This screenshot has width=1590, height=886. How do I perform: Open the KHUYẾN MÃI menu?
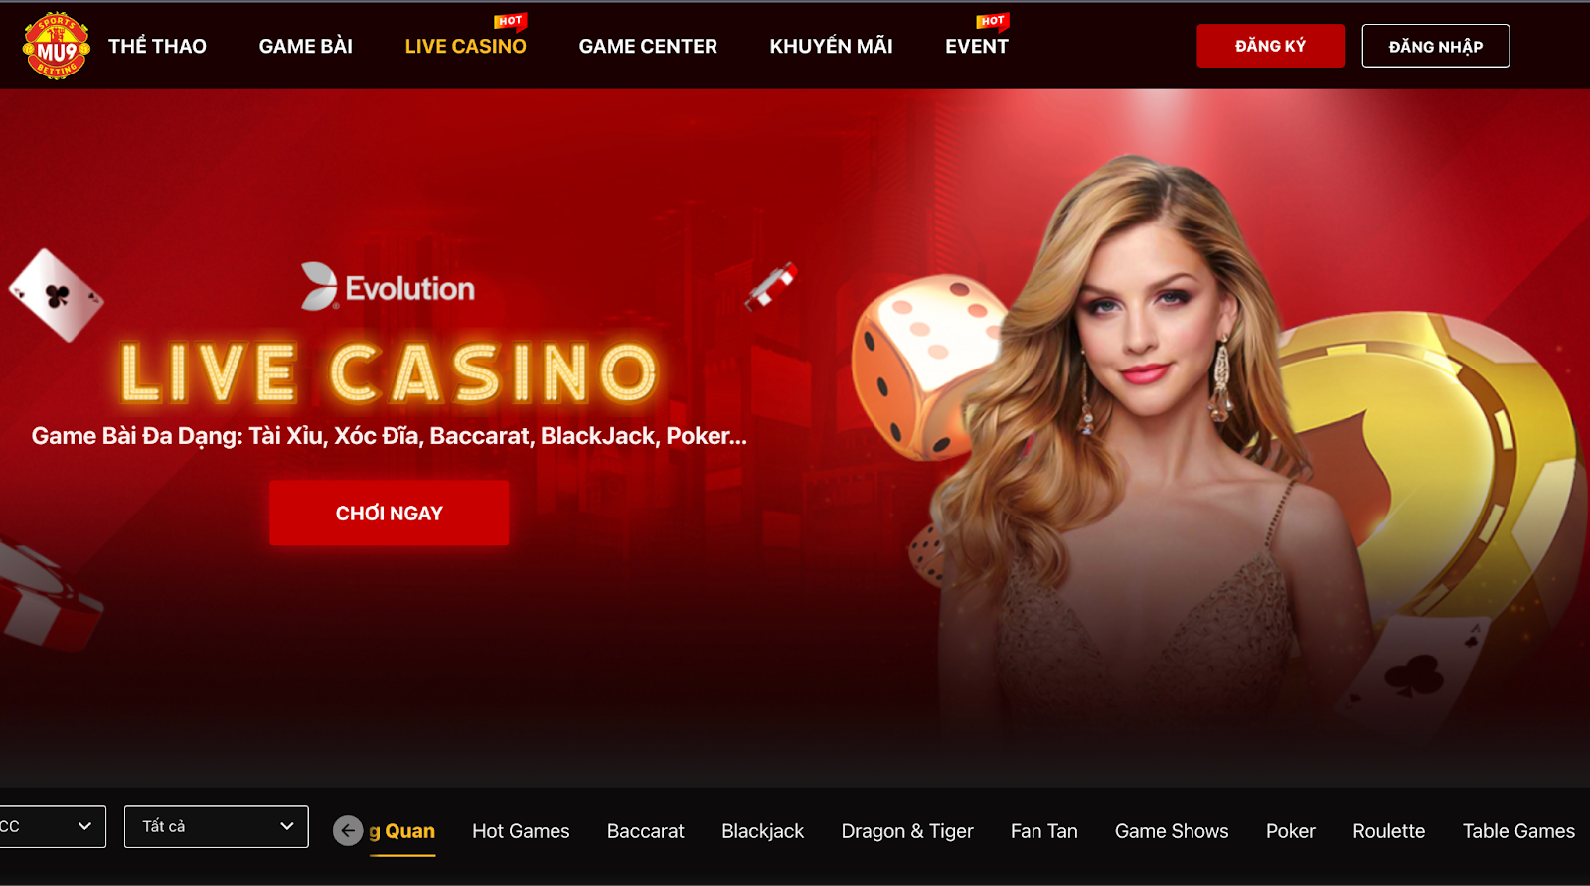click(x=831, y=46)
